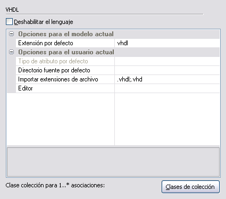Click the empty Directorio fuente por defecto value

[x=167, y=70]
